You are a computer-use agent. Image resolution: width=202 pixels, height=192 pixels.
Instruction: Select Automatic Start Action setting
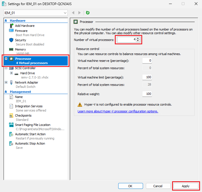point(30,134)
